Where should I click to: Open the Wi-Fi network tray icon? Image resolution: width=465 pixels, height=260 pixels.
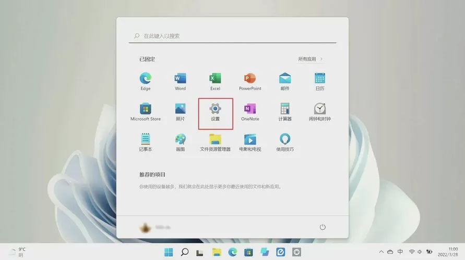click(412, 252)
